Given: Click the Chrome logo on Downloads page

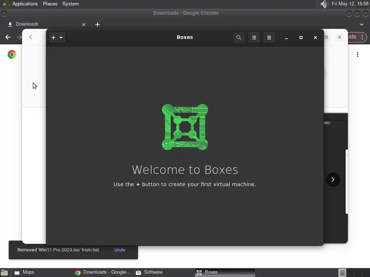Looking at the screenshot, I should pos(12,54).
